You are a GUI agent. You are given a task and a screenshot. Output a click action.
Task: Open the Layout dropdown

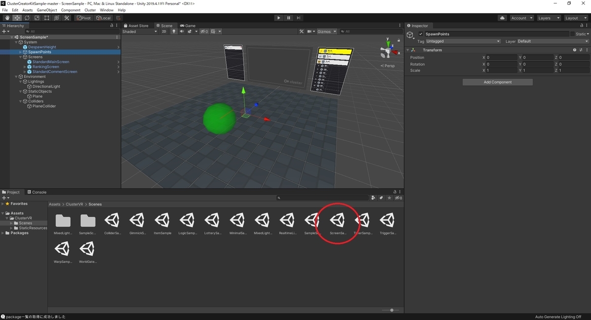[x=575, y=18]
